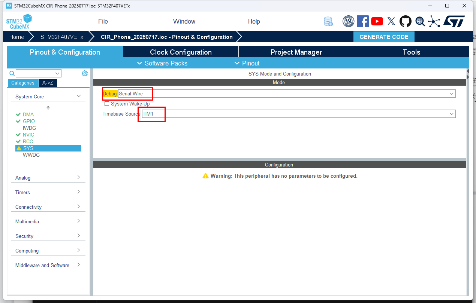Switch to Tools tab
476x303 pixels.
(412, 52)
